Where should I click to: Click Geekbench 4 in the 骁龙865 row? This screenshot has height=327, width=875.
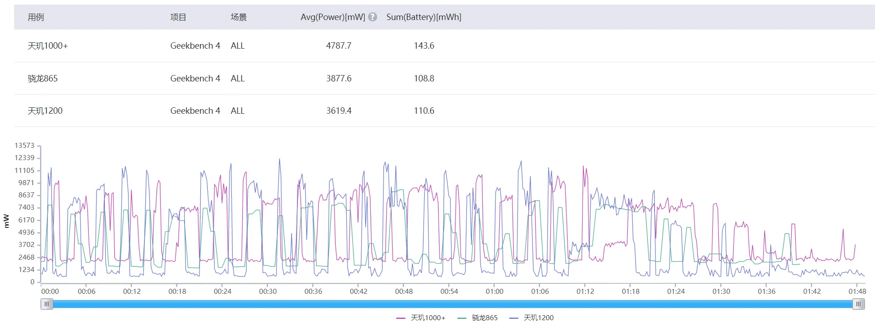(195, 78)
